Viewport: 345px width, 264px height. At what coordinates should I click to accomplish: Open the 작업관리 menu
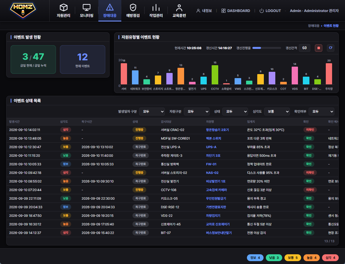tap(156, 11)
